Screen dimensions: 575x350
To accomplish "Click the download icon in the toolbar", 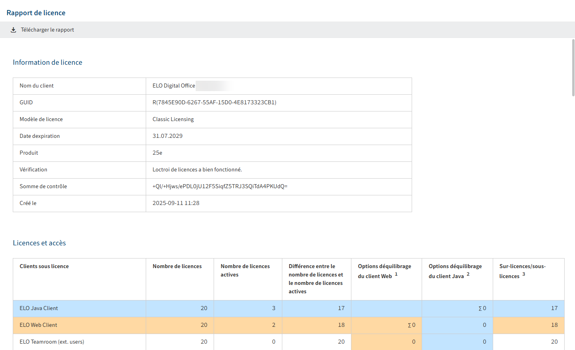I will click(13, 30).
